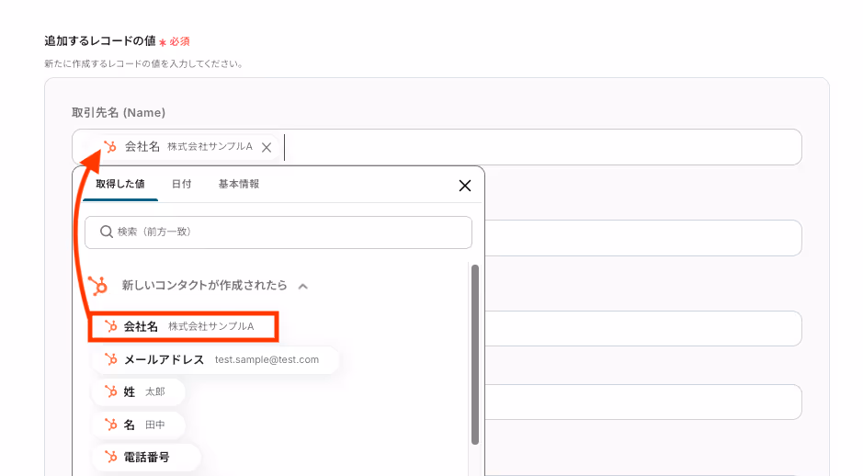Open the 日付 tab
This screenshot has height=476, width=863.
(x=181, y=185)
